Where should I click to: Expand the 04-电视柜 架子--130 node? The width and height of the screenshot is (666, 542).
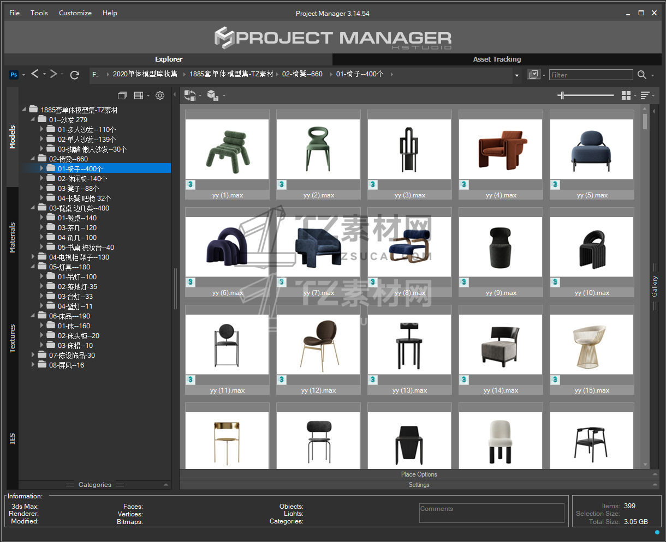(33, 257)
